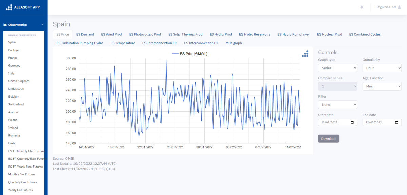The width and height of the screenshot is (407, 195).
Task: Open the Filter dropdown showing None
Action: (337, 105)
